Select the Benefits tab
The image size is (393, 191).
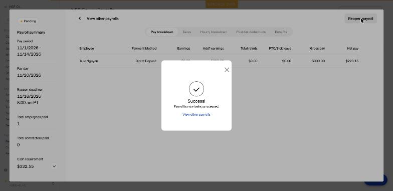281,32
